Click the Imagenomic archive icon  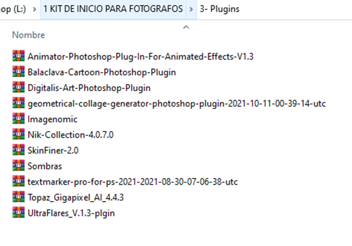click(19, 118)
